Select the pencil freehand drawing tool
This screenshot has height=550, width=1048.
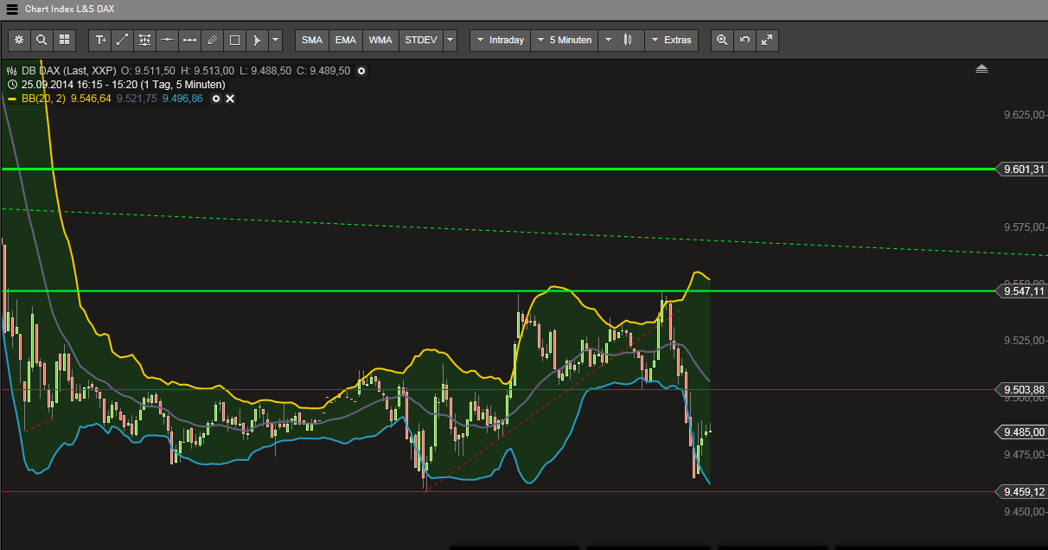(x=213, y=40)
